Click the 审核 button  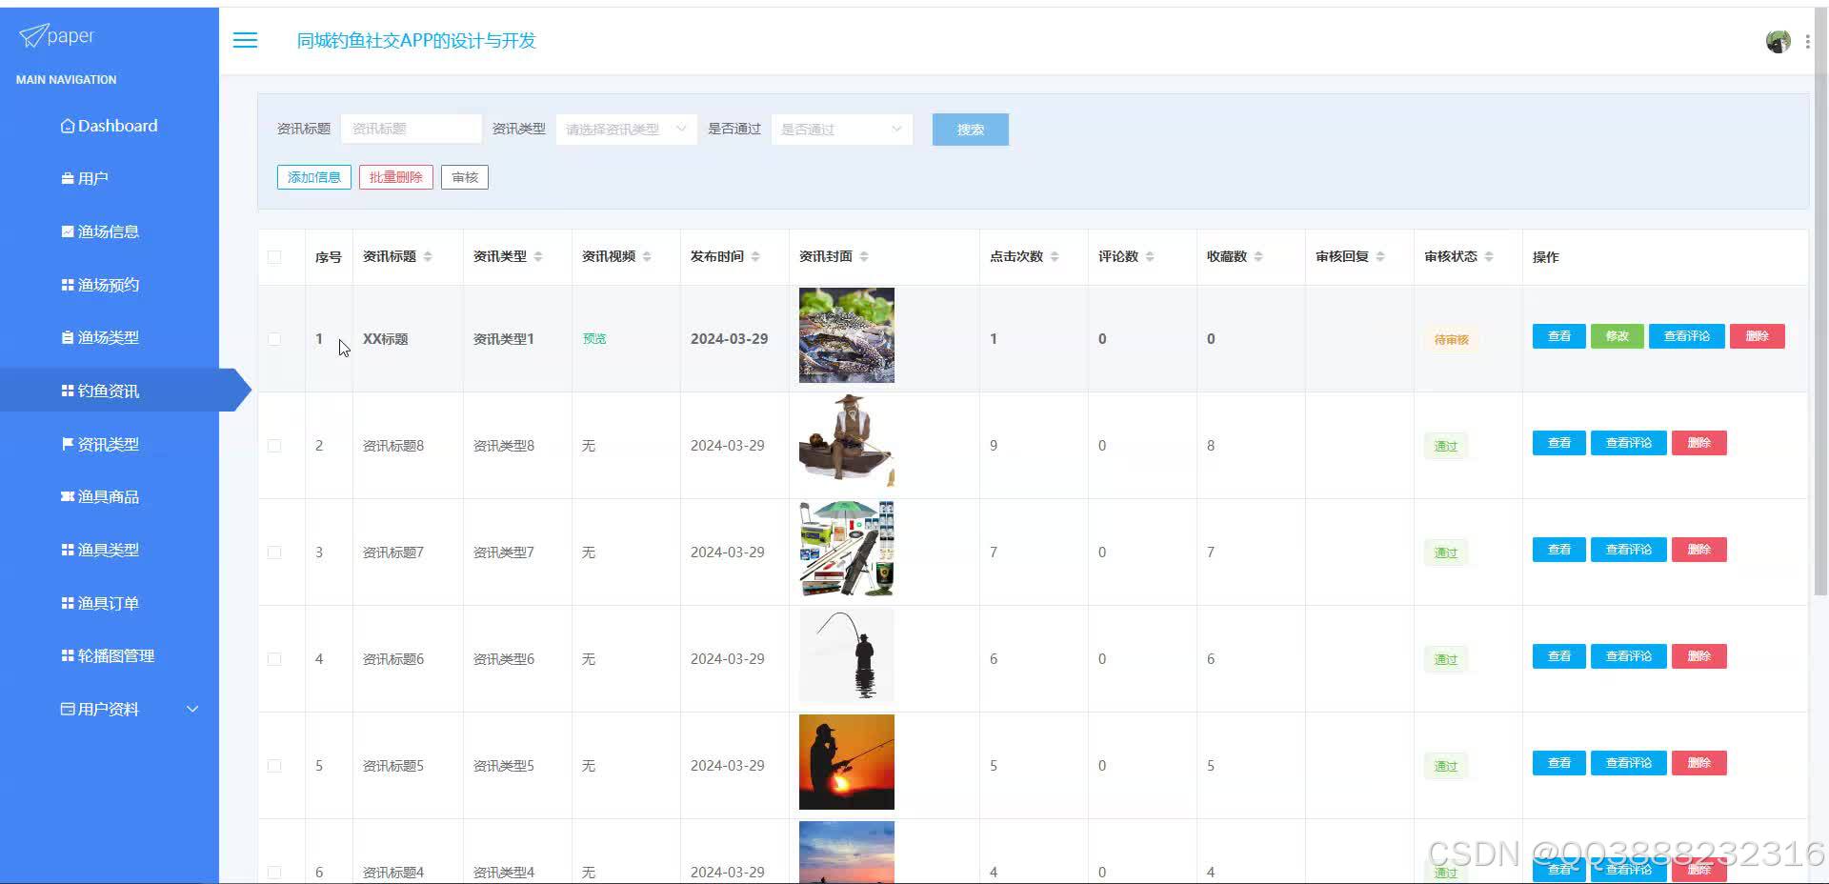465,177
